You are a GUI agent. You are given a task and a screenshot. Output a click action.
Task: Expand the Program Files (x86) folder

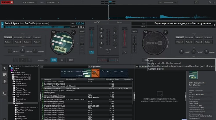point(13,92)
